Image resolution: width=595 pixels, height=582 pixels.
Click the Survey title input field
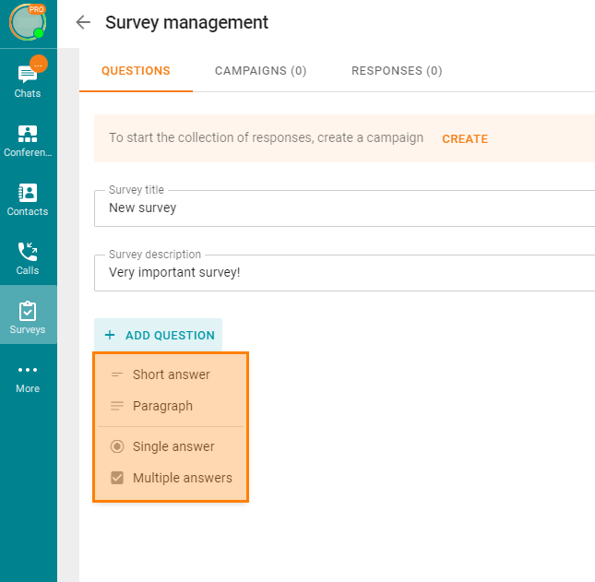[x=345, y=208]
